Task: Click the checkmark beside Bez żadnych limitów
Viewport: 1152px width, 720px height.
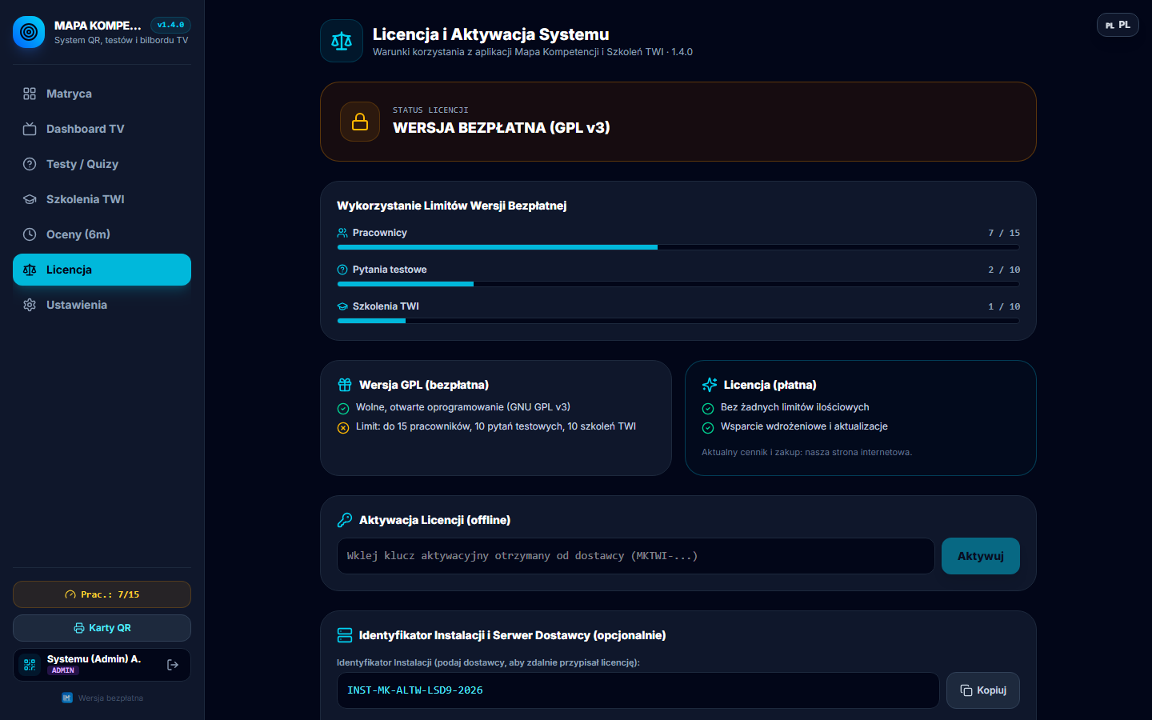Action: pos(708,408)
